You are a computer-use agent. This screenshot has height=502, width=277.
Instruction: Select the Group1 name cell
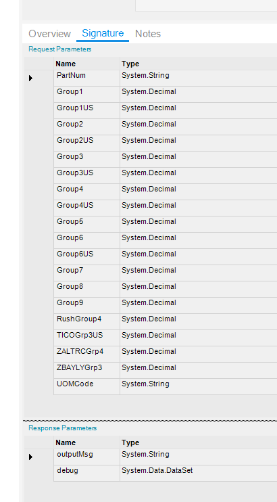point(86,95)
